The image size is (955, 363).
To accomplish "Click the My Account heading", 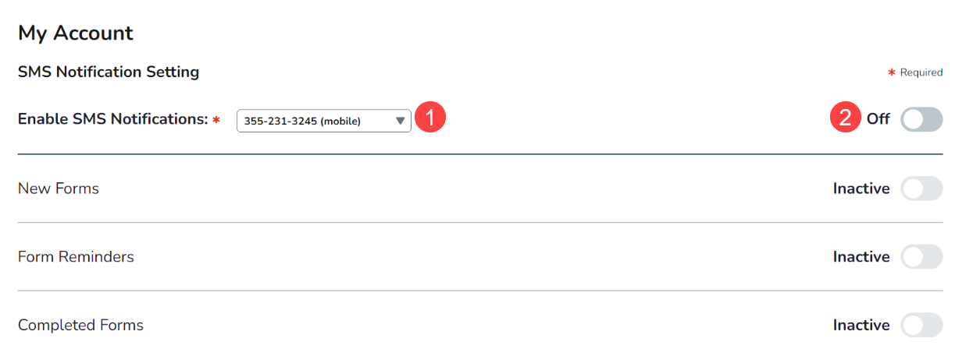I will point(76,33).
